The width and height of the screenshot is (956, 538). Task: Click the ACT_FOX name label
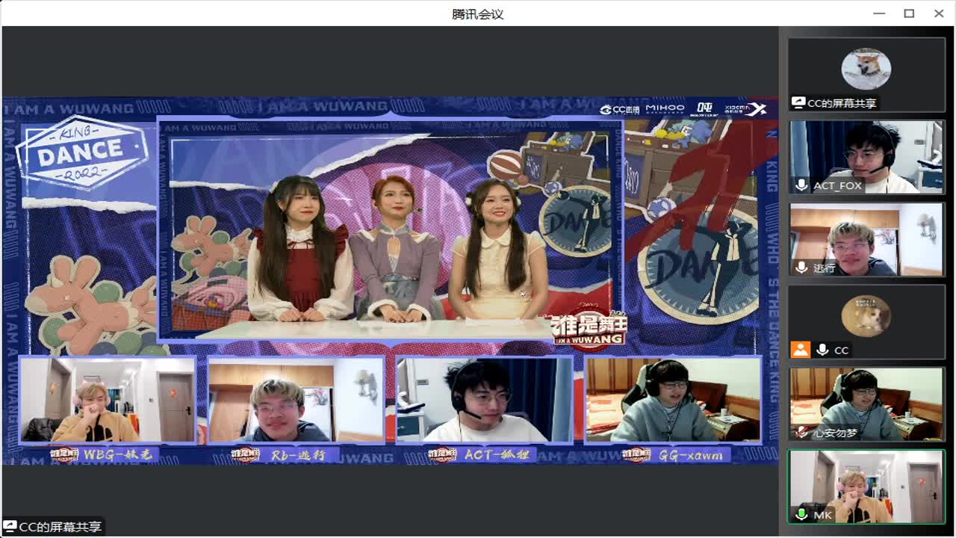coord(837,185)
